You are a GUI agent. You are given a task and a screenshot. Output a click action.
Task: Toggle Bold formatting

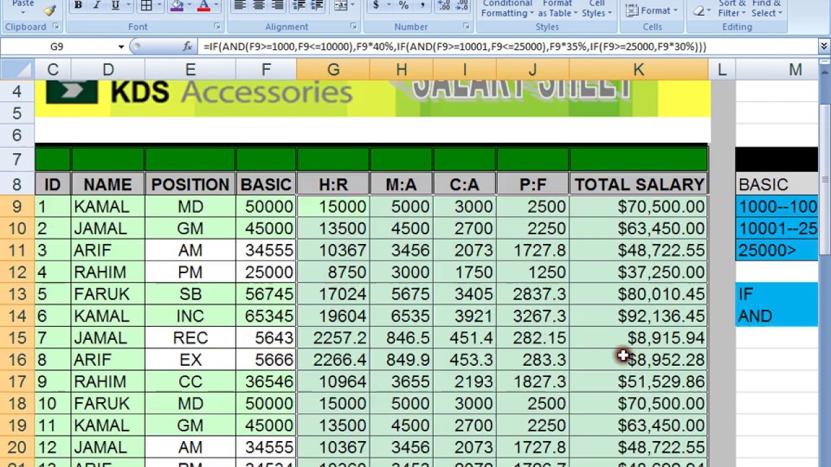(x=78, y=6)
